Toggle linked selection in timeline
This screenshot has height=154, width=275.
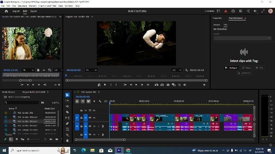pyautogui.click(x=88, y=101)
